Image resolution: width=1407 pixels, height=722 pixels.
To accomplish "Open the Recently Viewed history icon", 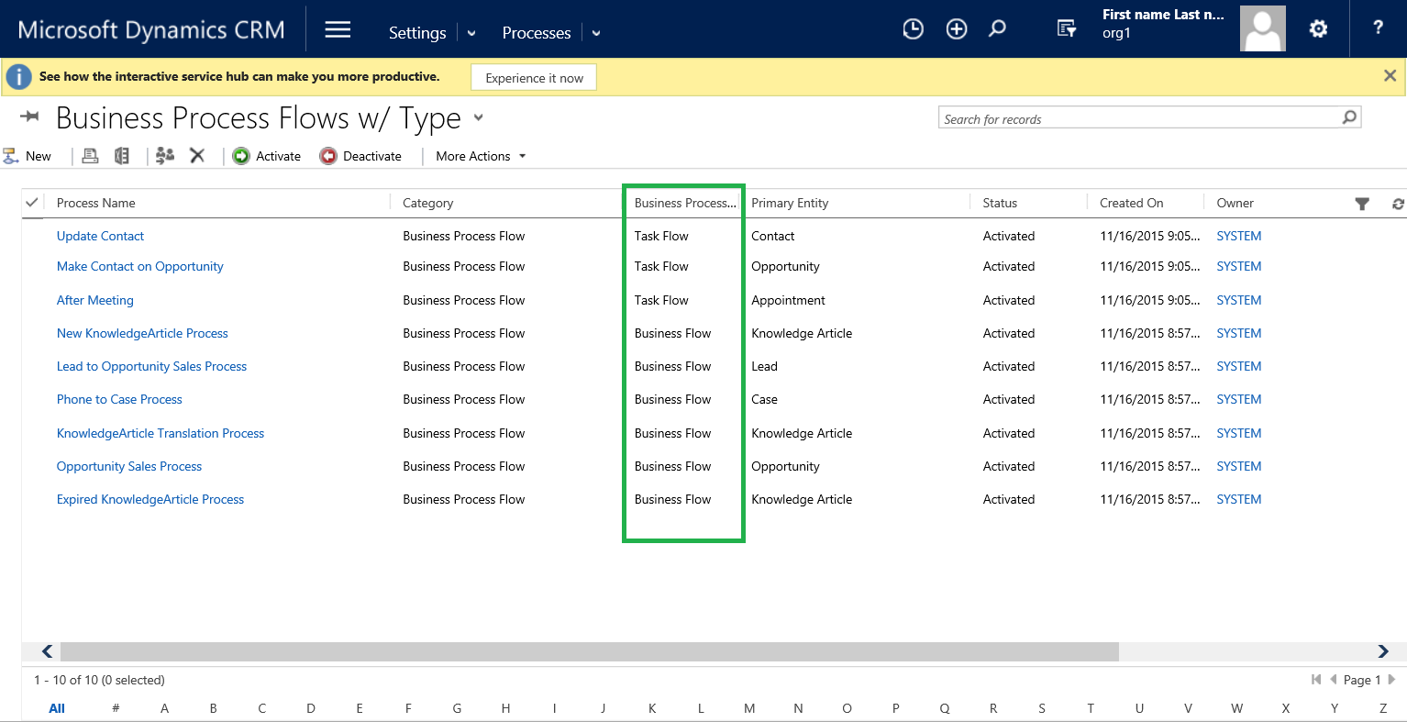I will (x=913, y=28).
